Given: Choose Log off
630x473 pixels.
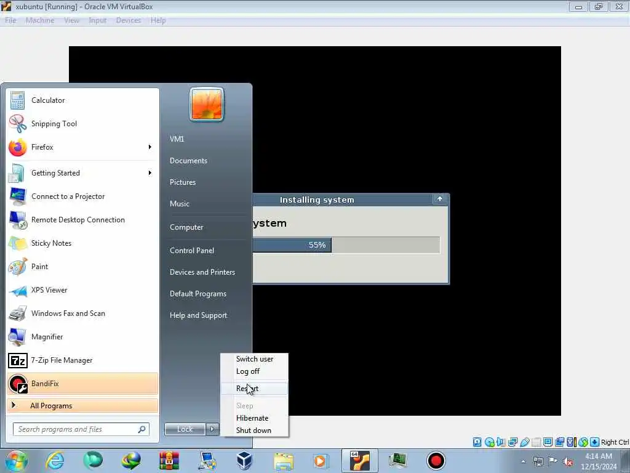Looking at the screenshot, I should pos(254,371).
